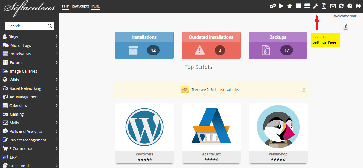The image size is (363, 168).
Task: Open the cPanel control panel icon
Action: point(273,6)
